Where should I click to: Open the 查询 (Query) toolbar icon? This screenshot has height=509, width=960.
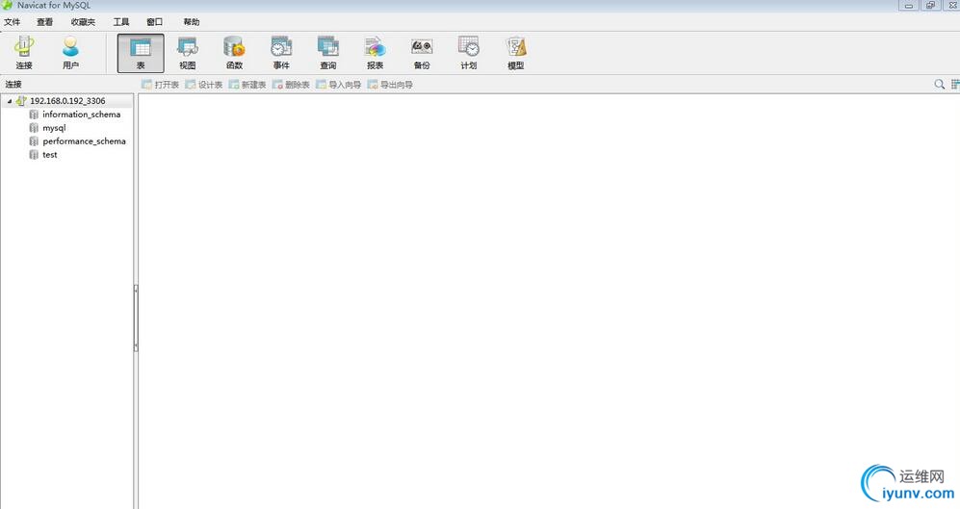click(328, 53)
